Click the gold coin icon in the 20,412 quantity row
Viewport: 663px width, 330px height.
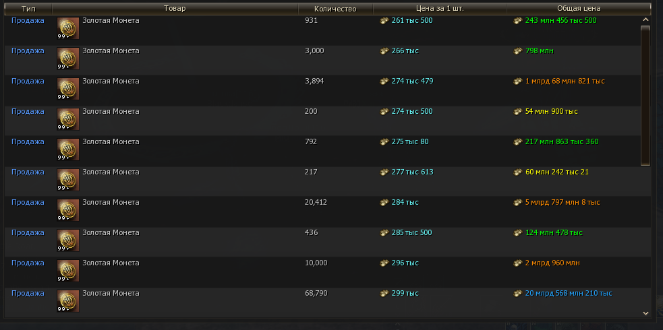click(68, 210)
